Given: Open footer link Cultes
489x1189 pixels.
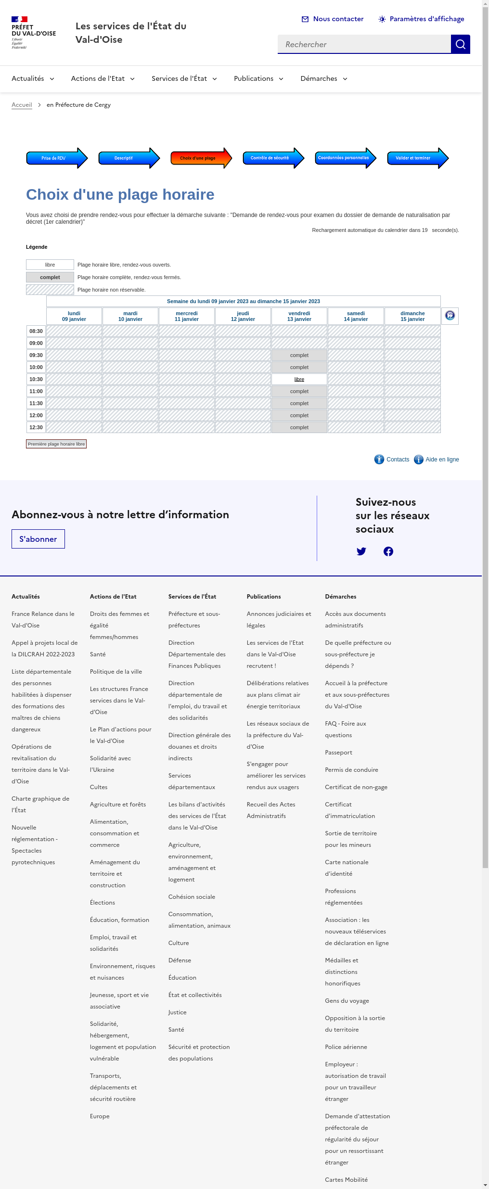Looking at the screenshot, I should [x=99, y=787].
